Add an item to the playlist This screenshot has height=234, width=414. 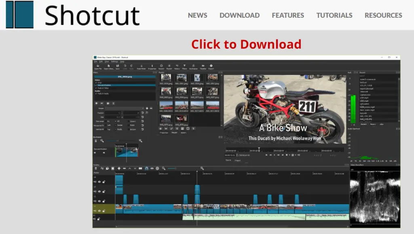pyautogui.click(x=161, y=129)
